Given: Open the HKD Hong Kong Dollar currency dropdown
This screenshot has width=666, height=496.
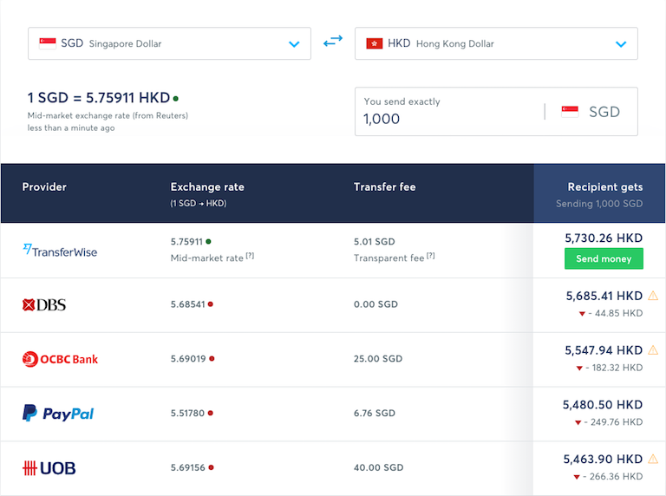Looking at the screenshot, I should pos(496,43).
